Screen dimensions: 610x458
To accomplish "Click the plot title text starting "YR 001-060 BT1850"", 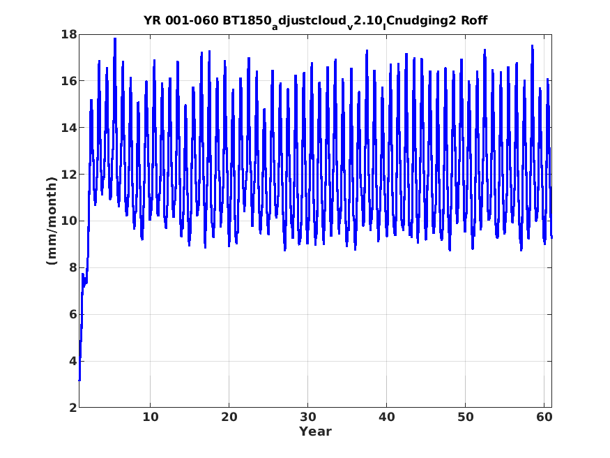I will click(x=315, y=21).
